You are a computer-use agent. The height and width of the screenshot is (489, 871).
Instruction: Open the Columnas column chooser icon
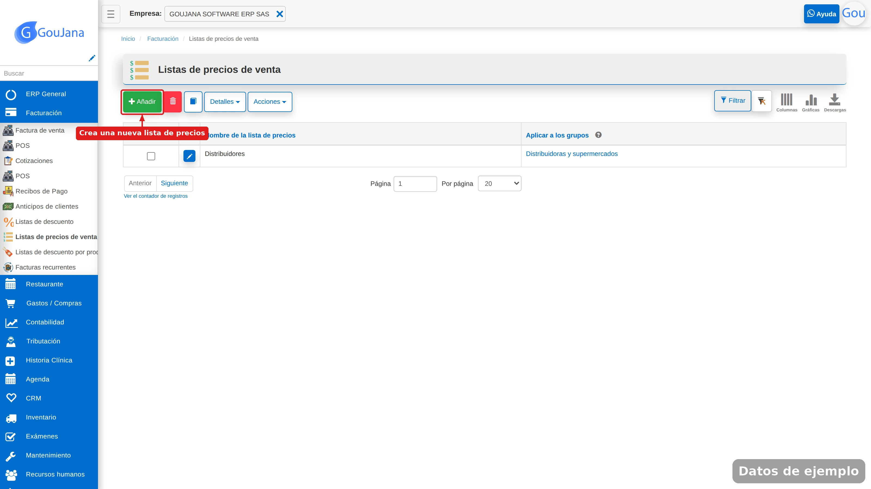point(786,102)
